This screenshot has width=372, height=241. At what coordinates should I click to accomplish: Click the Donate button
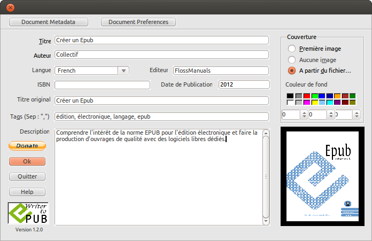(x=27, y=146)
